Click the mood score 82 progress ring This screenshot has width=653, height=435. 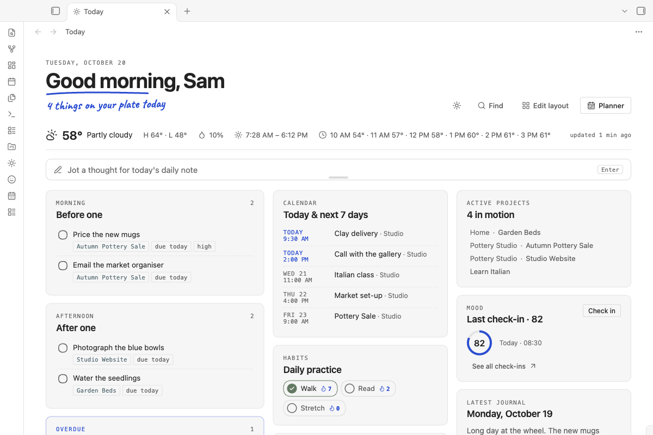click(479, 343)
